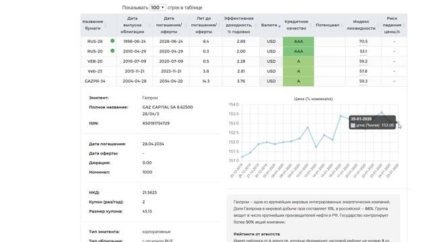Click the ISIN value XS0191754729

156,123
